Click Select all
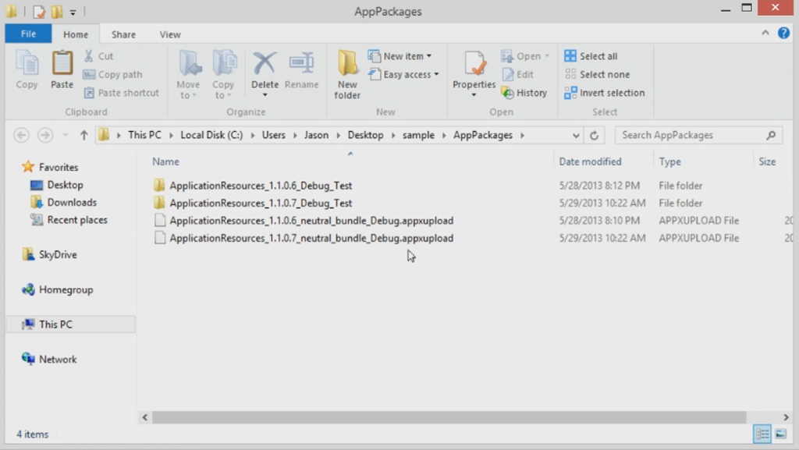The height and width of the screenshot is (450, 799). (591, 56)
